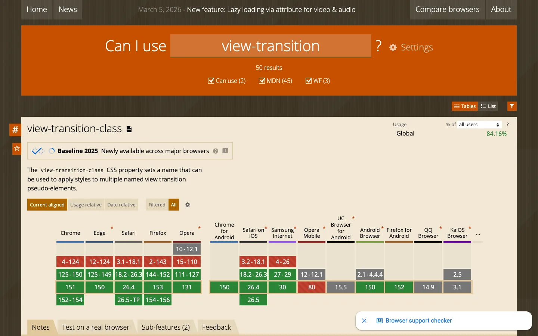The height and width of the screenshot is (336, 538).
Task: Open the News page
Action: point(68,9)
